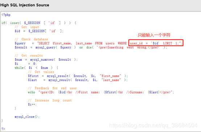201x132 pixels.
Task: Click the '// Increase loop count' comment
Action: tap(50, 100)
